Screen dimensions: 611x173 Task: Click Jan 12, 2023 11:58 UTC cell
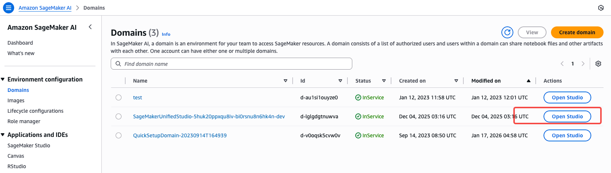point(427,97)
